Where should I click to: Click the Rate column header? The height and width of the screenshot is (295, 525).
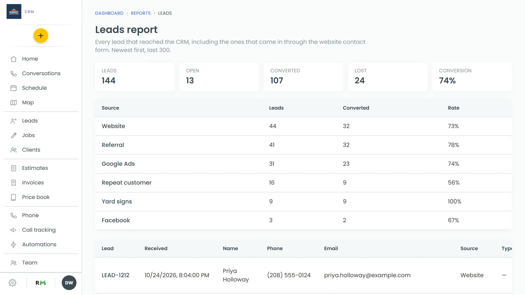tap(453, 108)
